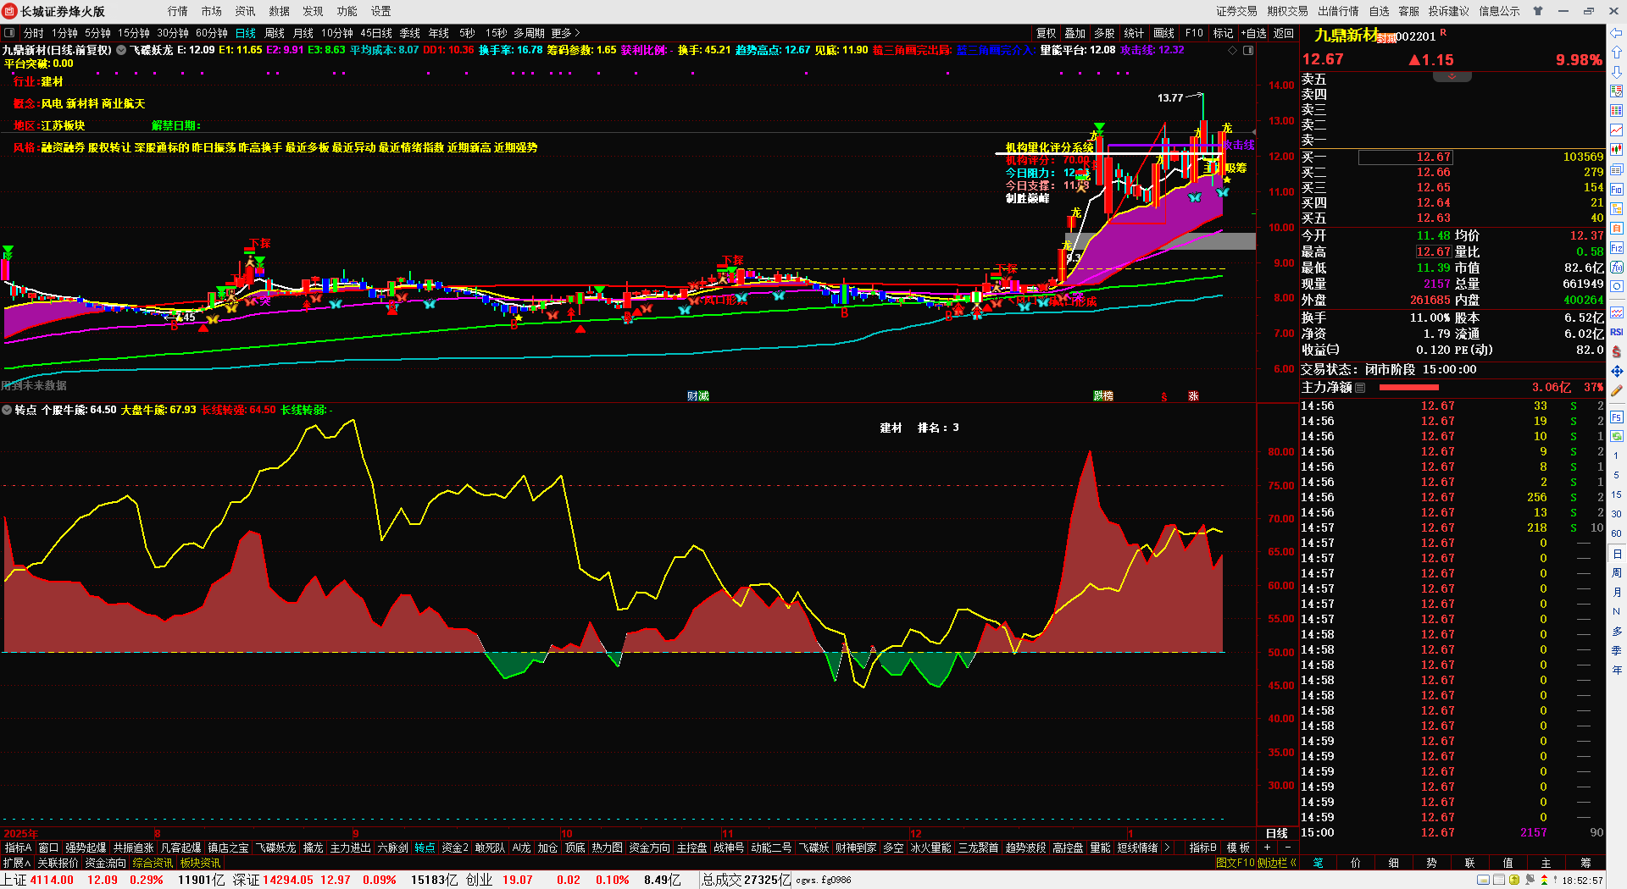Click the up arrow icon in the right sidebar
The image size is (1627, 889).
pos(1617,52)
